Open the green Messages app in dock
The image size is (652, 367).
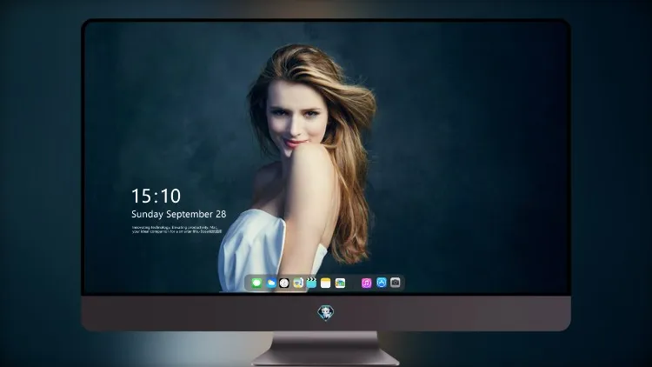click(256, 283)
